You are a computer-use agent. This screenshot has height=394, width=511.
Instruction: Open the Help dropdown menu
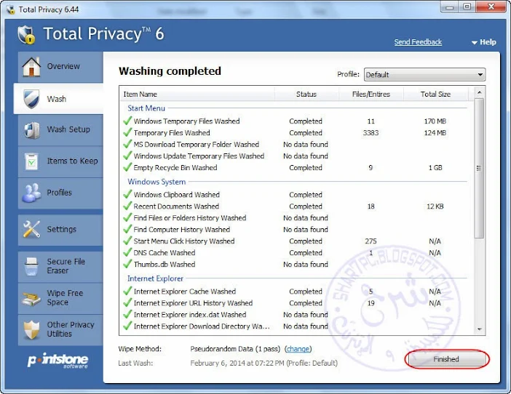(x=484, y=42)
